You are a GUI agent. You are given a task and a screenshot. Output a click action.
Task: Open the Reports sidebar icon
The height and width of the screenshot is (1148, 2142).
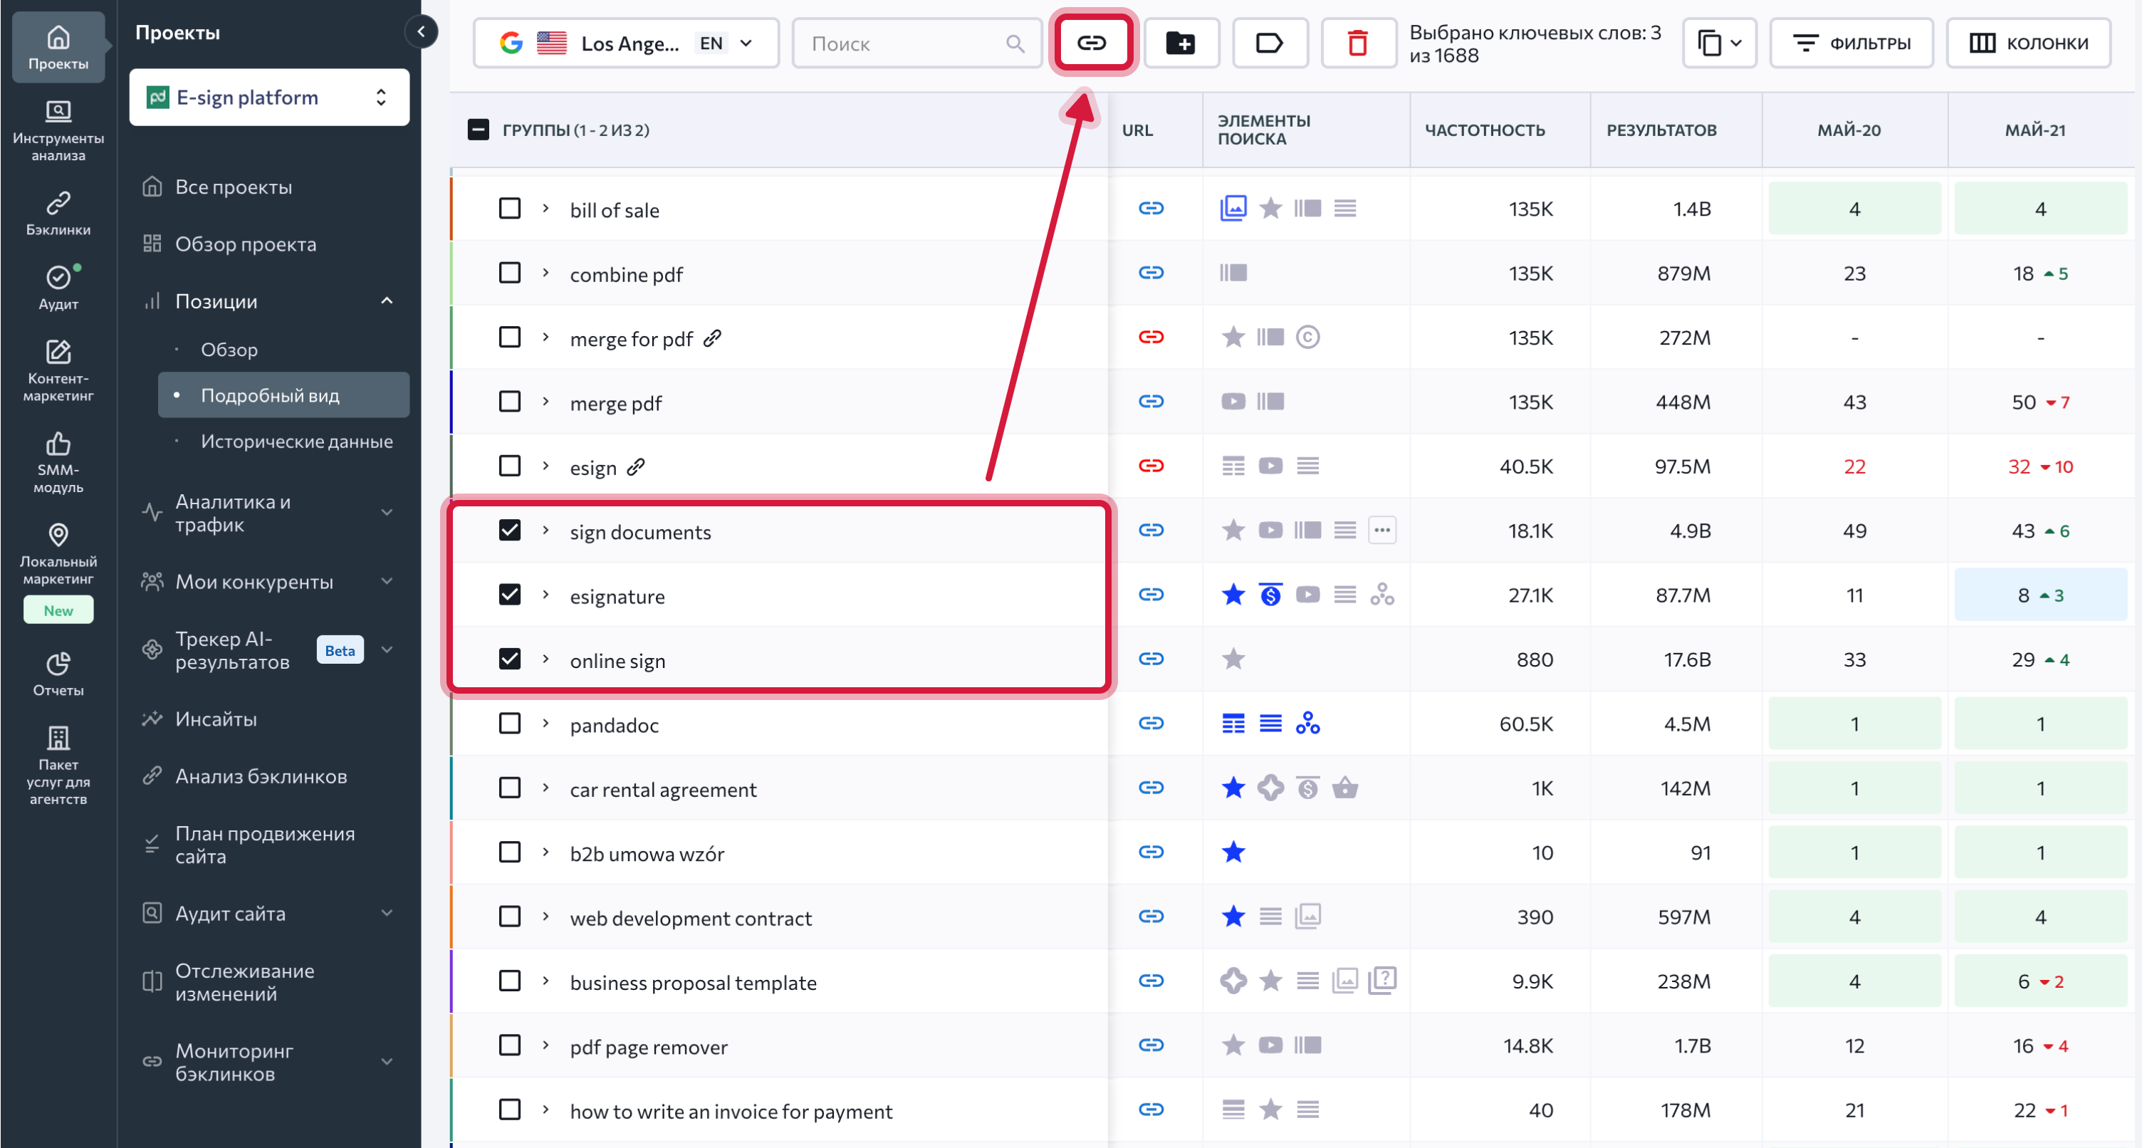(58, 674)
